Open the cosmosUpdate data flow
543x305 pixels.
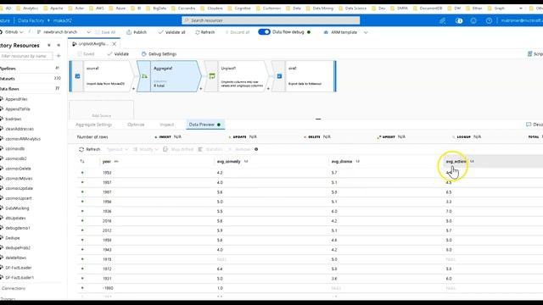click(x=19, y=188)
